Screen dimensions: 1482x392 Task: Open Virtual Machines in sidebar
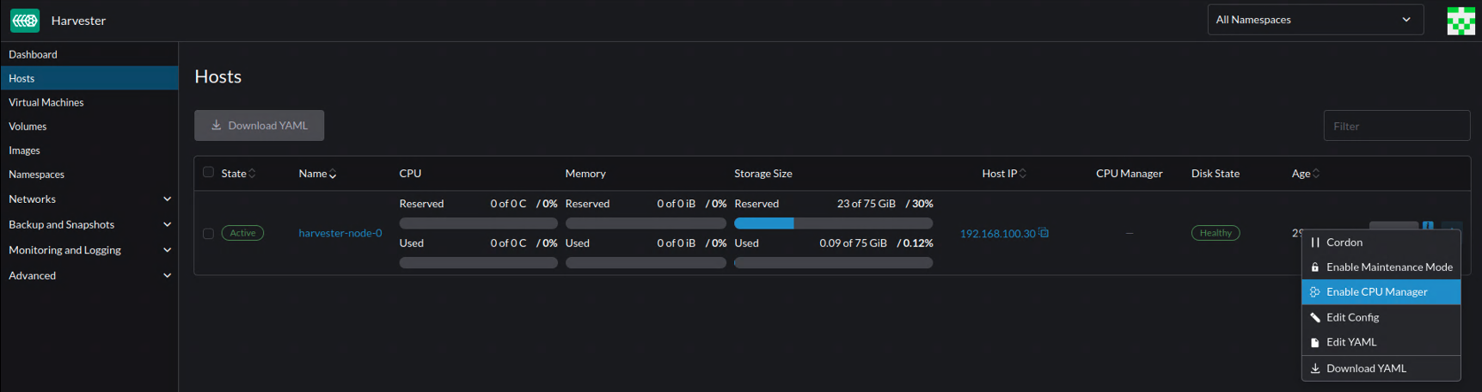coord(46,102)
